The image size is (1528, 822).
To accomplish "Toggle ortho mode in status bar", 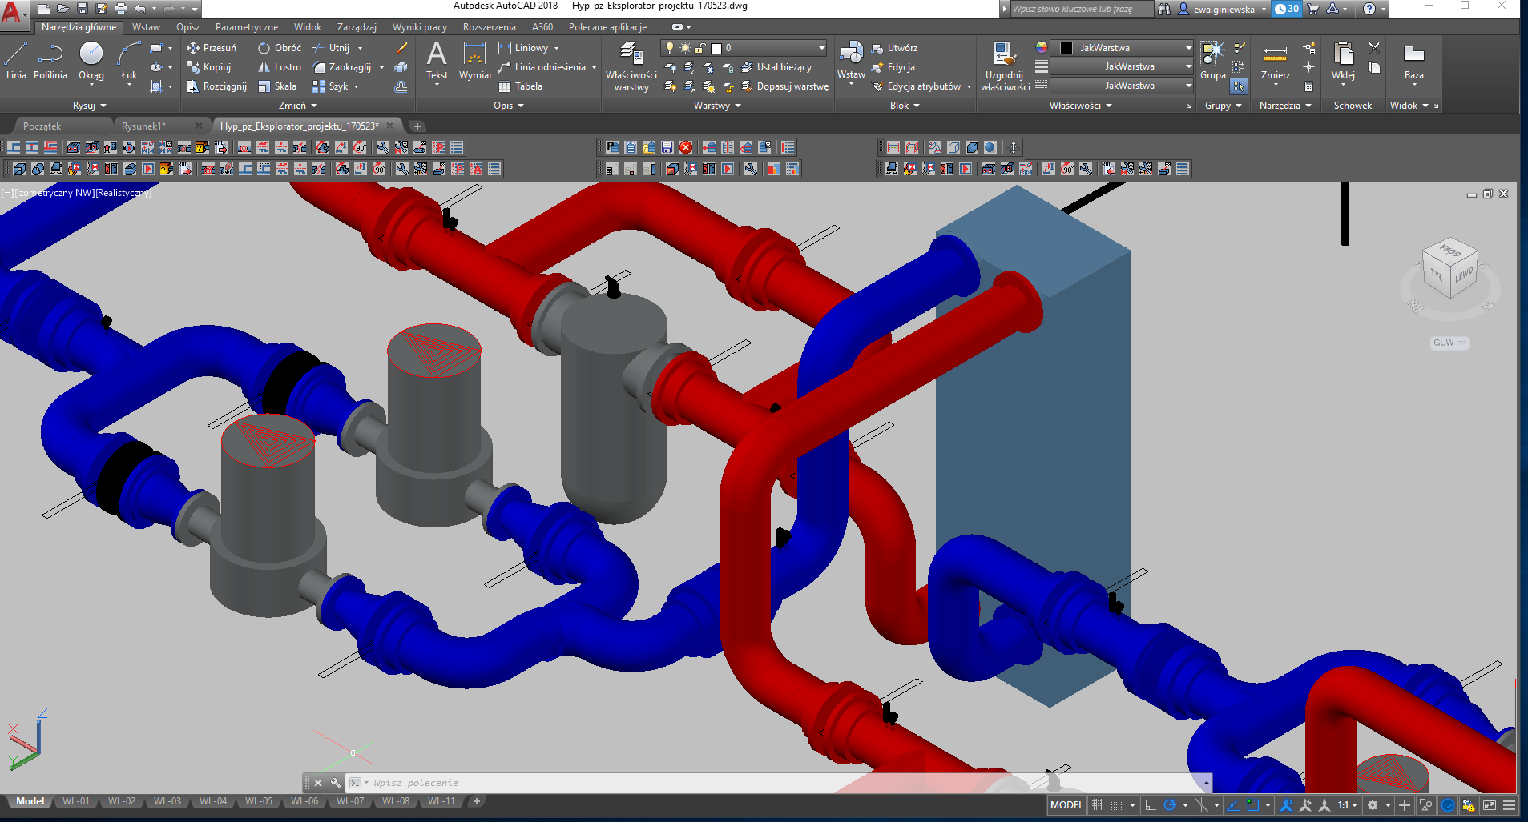I will (1151, 805).
